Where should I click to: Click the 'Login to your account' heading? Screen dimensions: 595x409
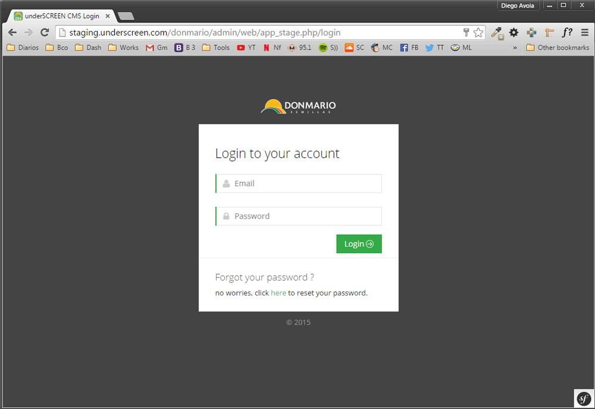[277, 153]
